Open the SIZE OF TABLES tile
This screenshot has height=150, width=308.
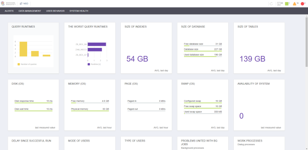coord(259,48)
